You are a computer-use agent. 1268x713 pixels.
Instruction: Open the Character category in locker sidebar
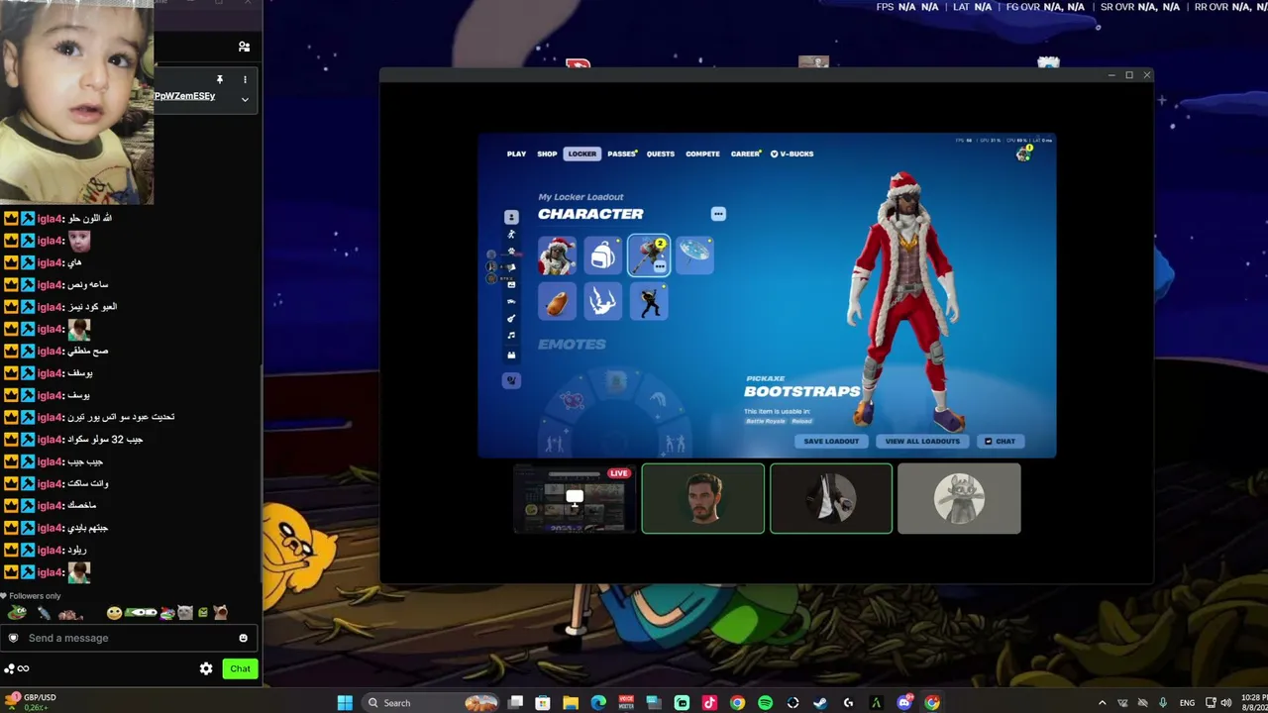(x=511, y=217)
